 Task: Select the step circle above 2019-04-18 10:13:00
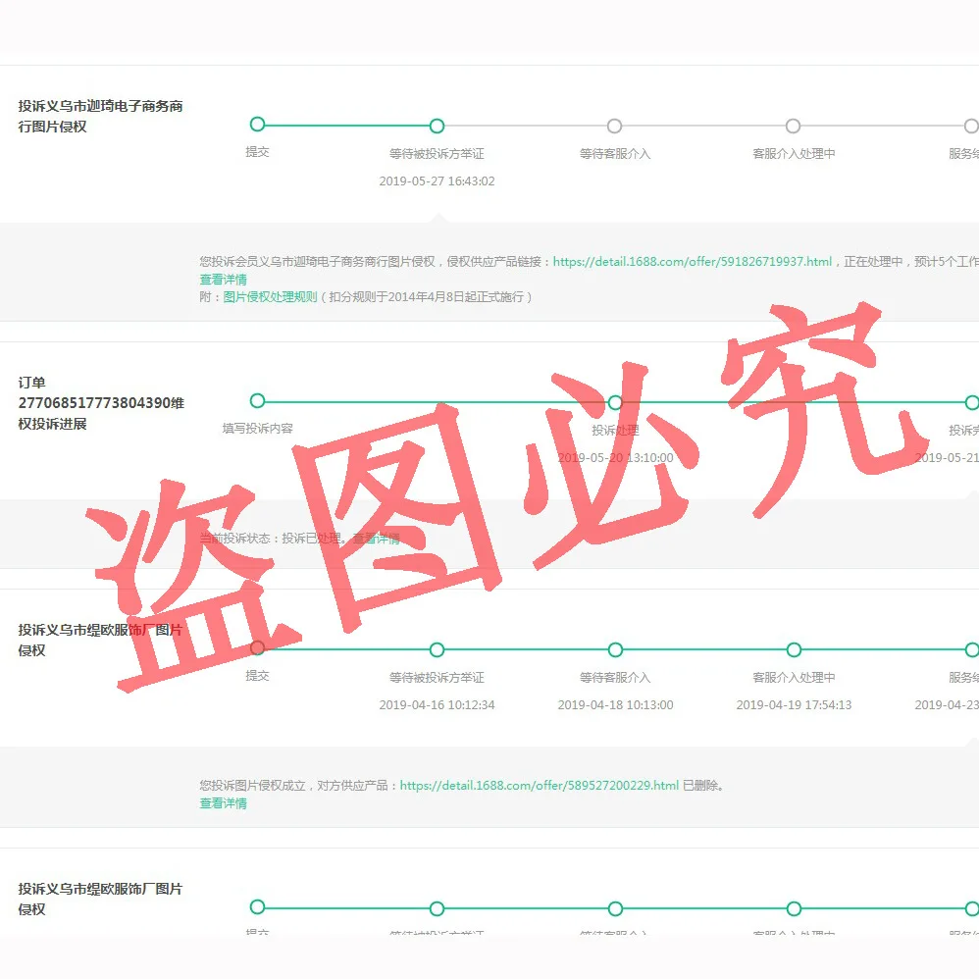click(x=615, y=650)
